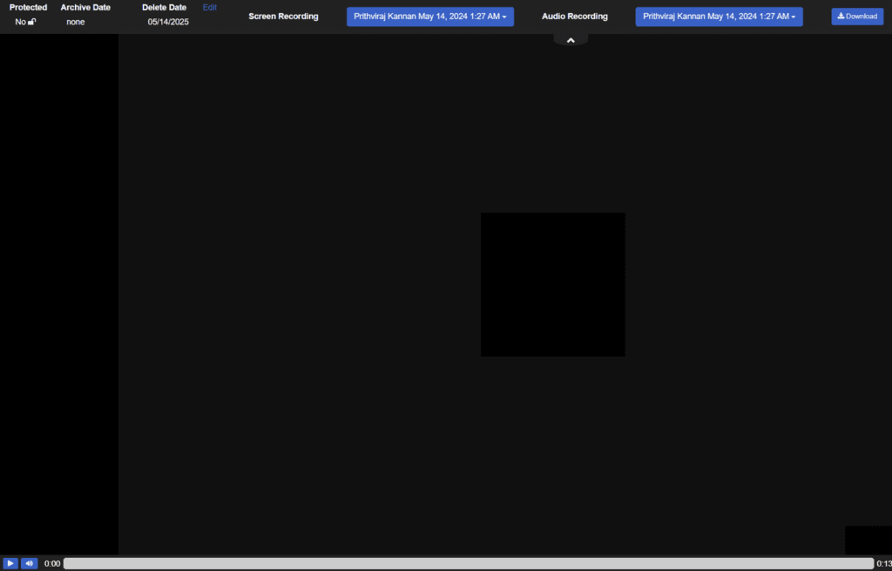Image resolution: width=892 pixels, height=571 pixels.
Task: Click the caret on the Audio Recording selector
Action: [x=793, y=16]
